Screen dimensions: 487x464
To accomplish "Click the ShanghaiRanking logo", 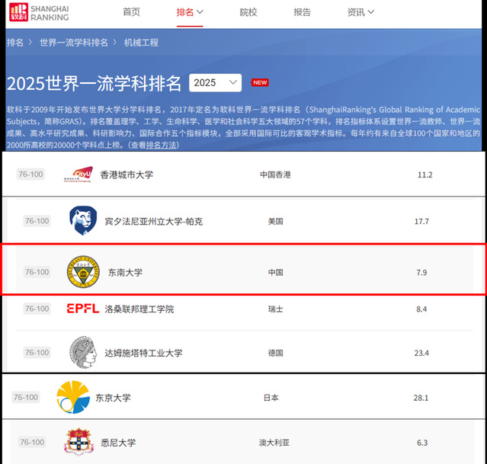I will [x=46, y=12].
